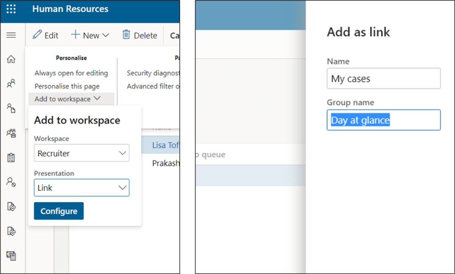Click the Human Resources title
This screenshot has width=455, height=274.
pos(70,9)
